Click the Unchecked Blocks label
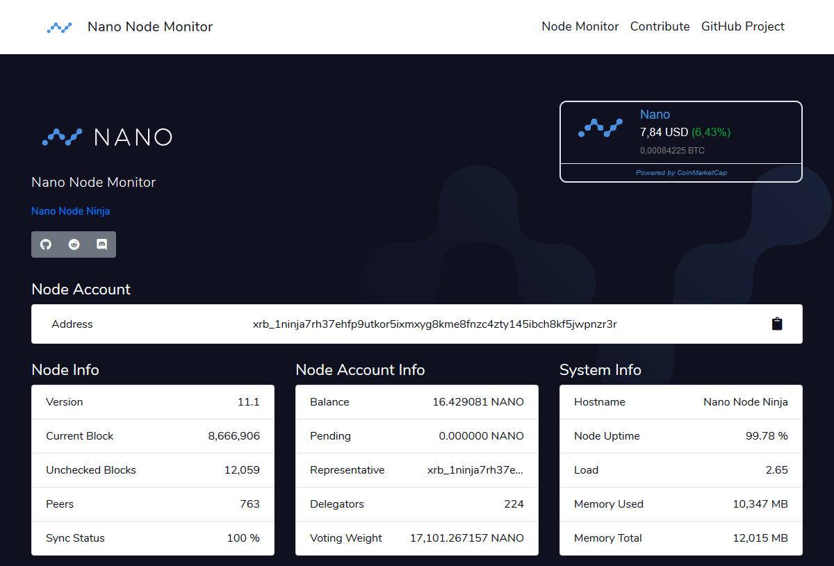Image resolution: width=834 pixels, height=566 pixels. click(91, 470)
